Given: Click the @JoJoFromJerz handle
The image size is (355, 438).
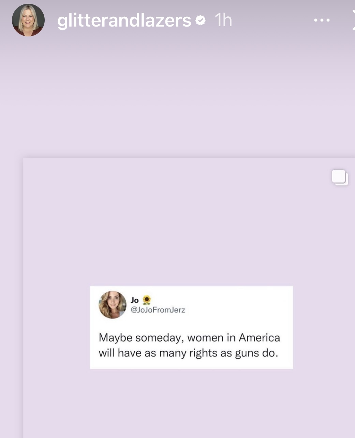Looking at the screenshot, I should coord(158,310).
